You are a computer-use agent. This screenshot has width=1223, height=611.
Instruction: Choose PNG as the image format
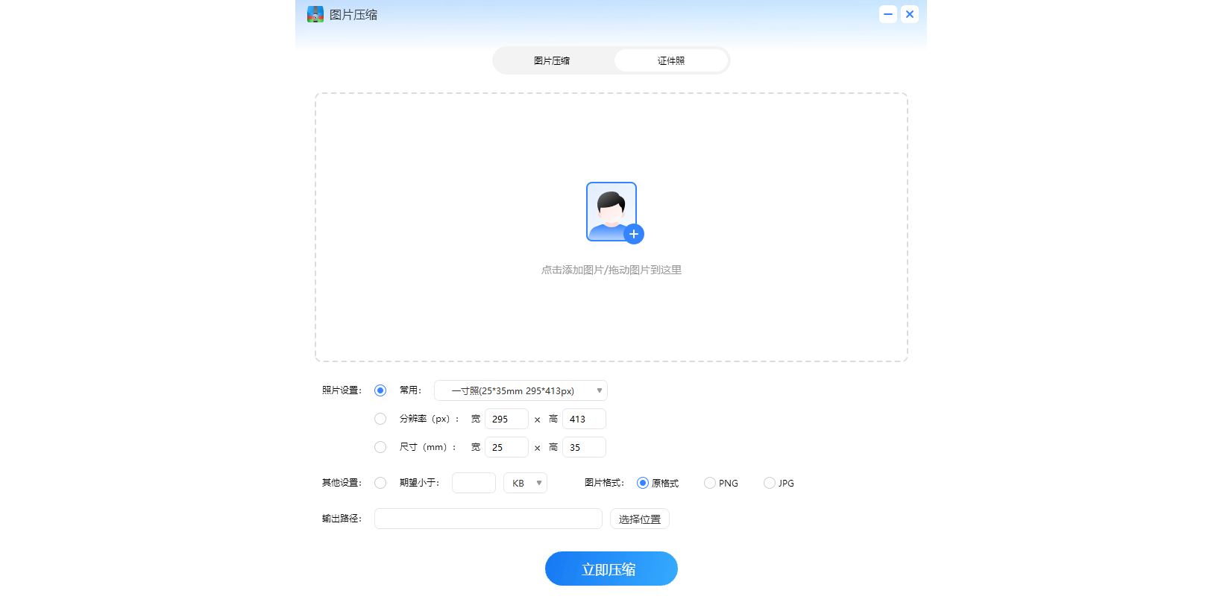pyautogui.click(x=710, y=483)
